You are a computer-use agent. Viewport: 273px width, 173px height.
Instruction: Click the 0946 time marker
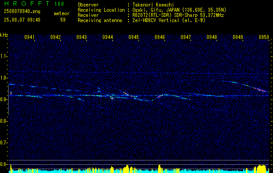click(160, 37)
